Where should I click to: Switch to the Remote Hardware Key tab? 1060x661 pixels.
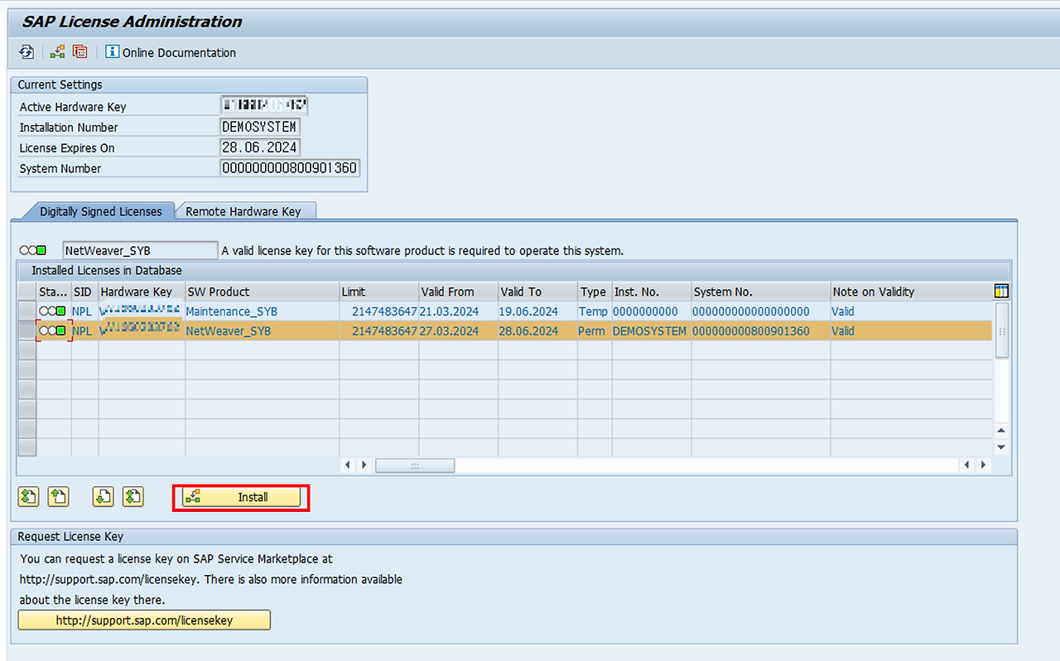245,211
